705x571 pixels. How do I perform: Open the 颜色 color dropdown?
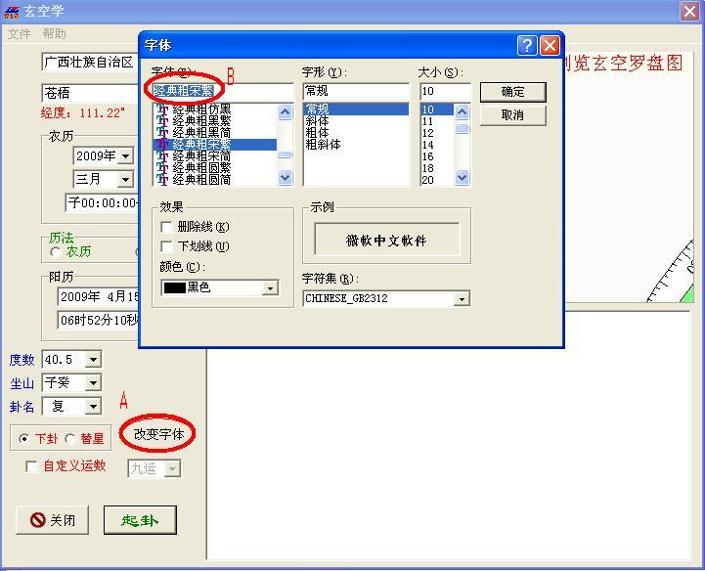[270, 288]
